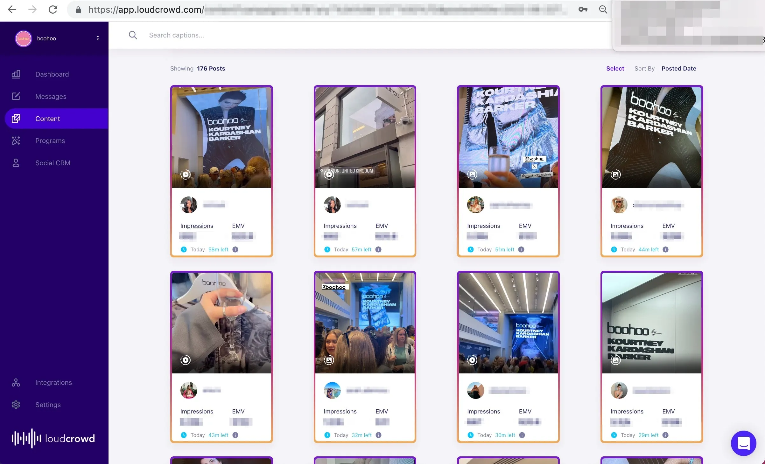Click the Social CRM person icon

(16, 163)
